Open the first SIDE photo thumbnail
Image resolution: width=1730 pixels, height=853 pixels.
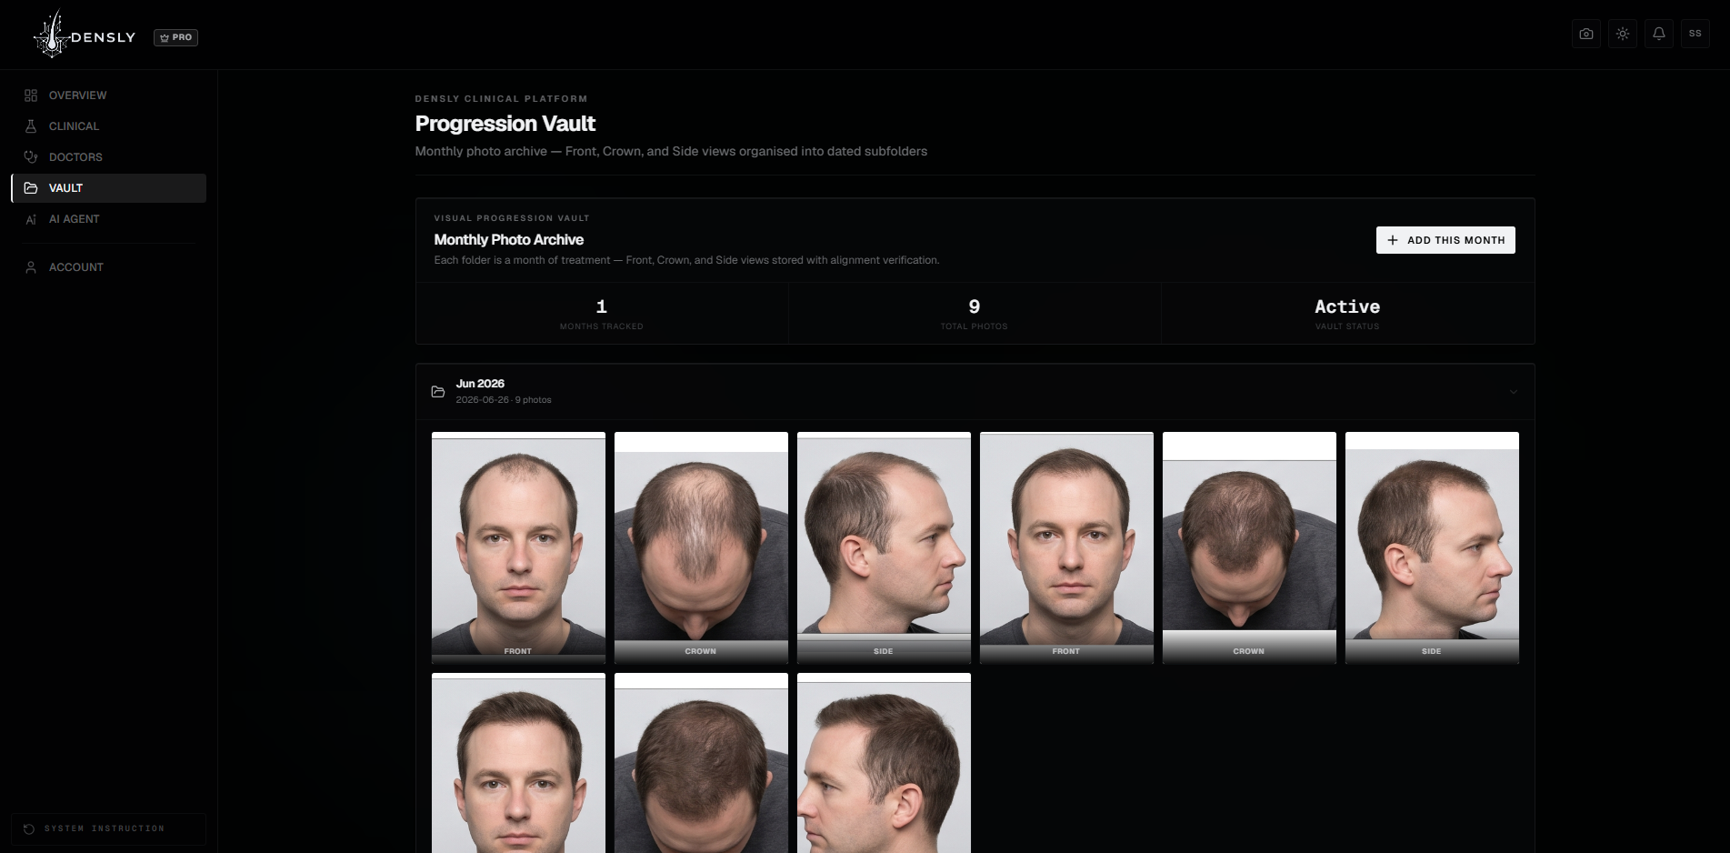pos(884,547)
